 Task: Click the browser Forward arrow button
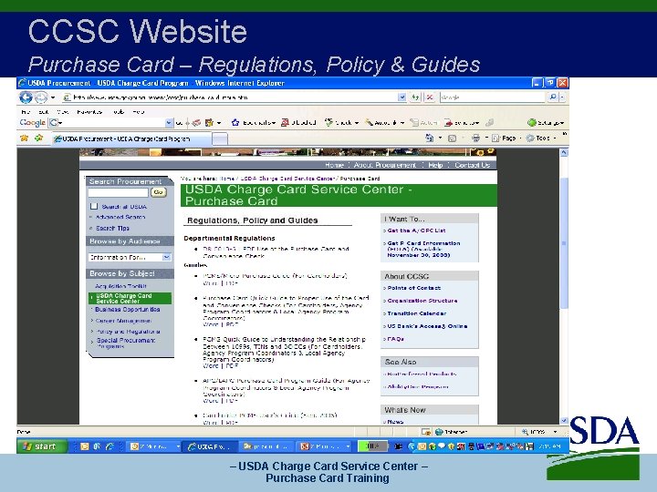(x=41, y=97)
